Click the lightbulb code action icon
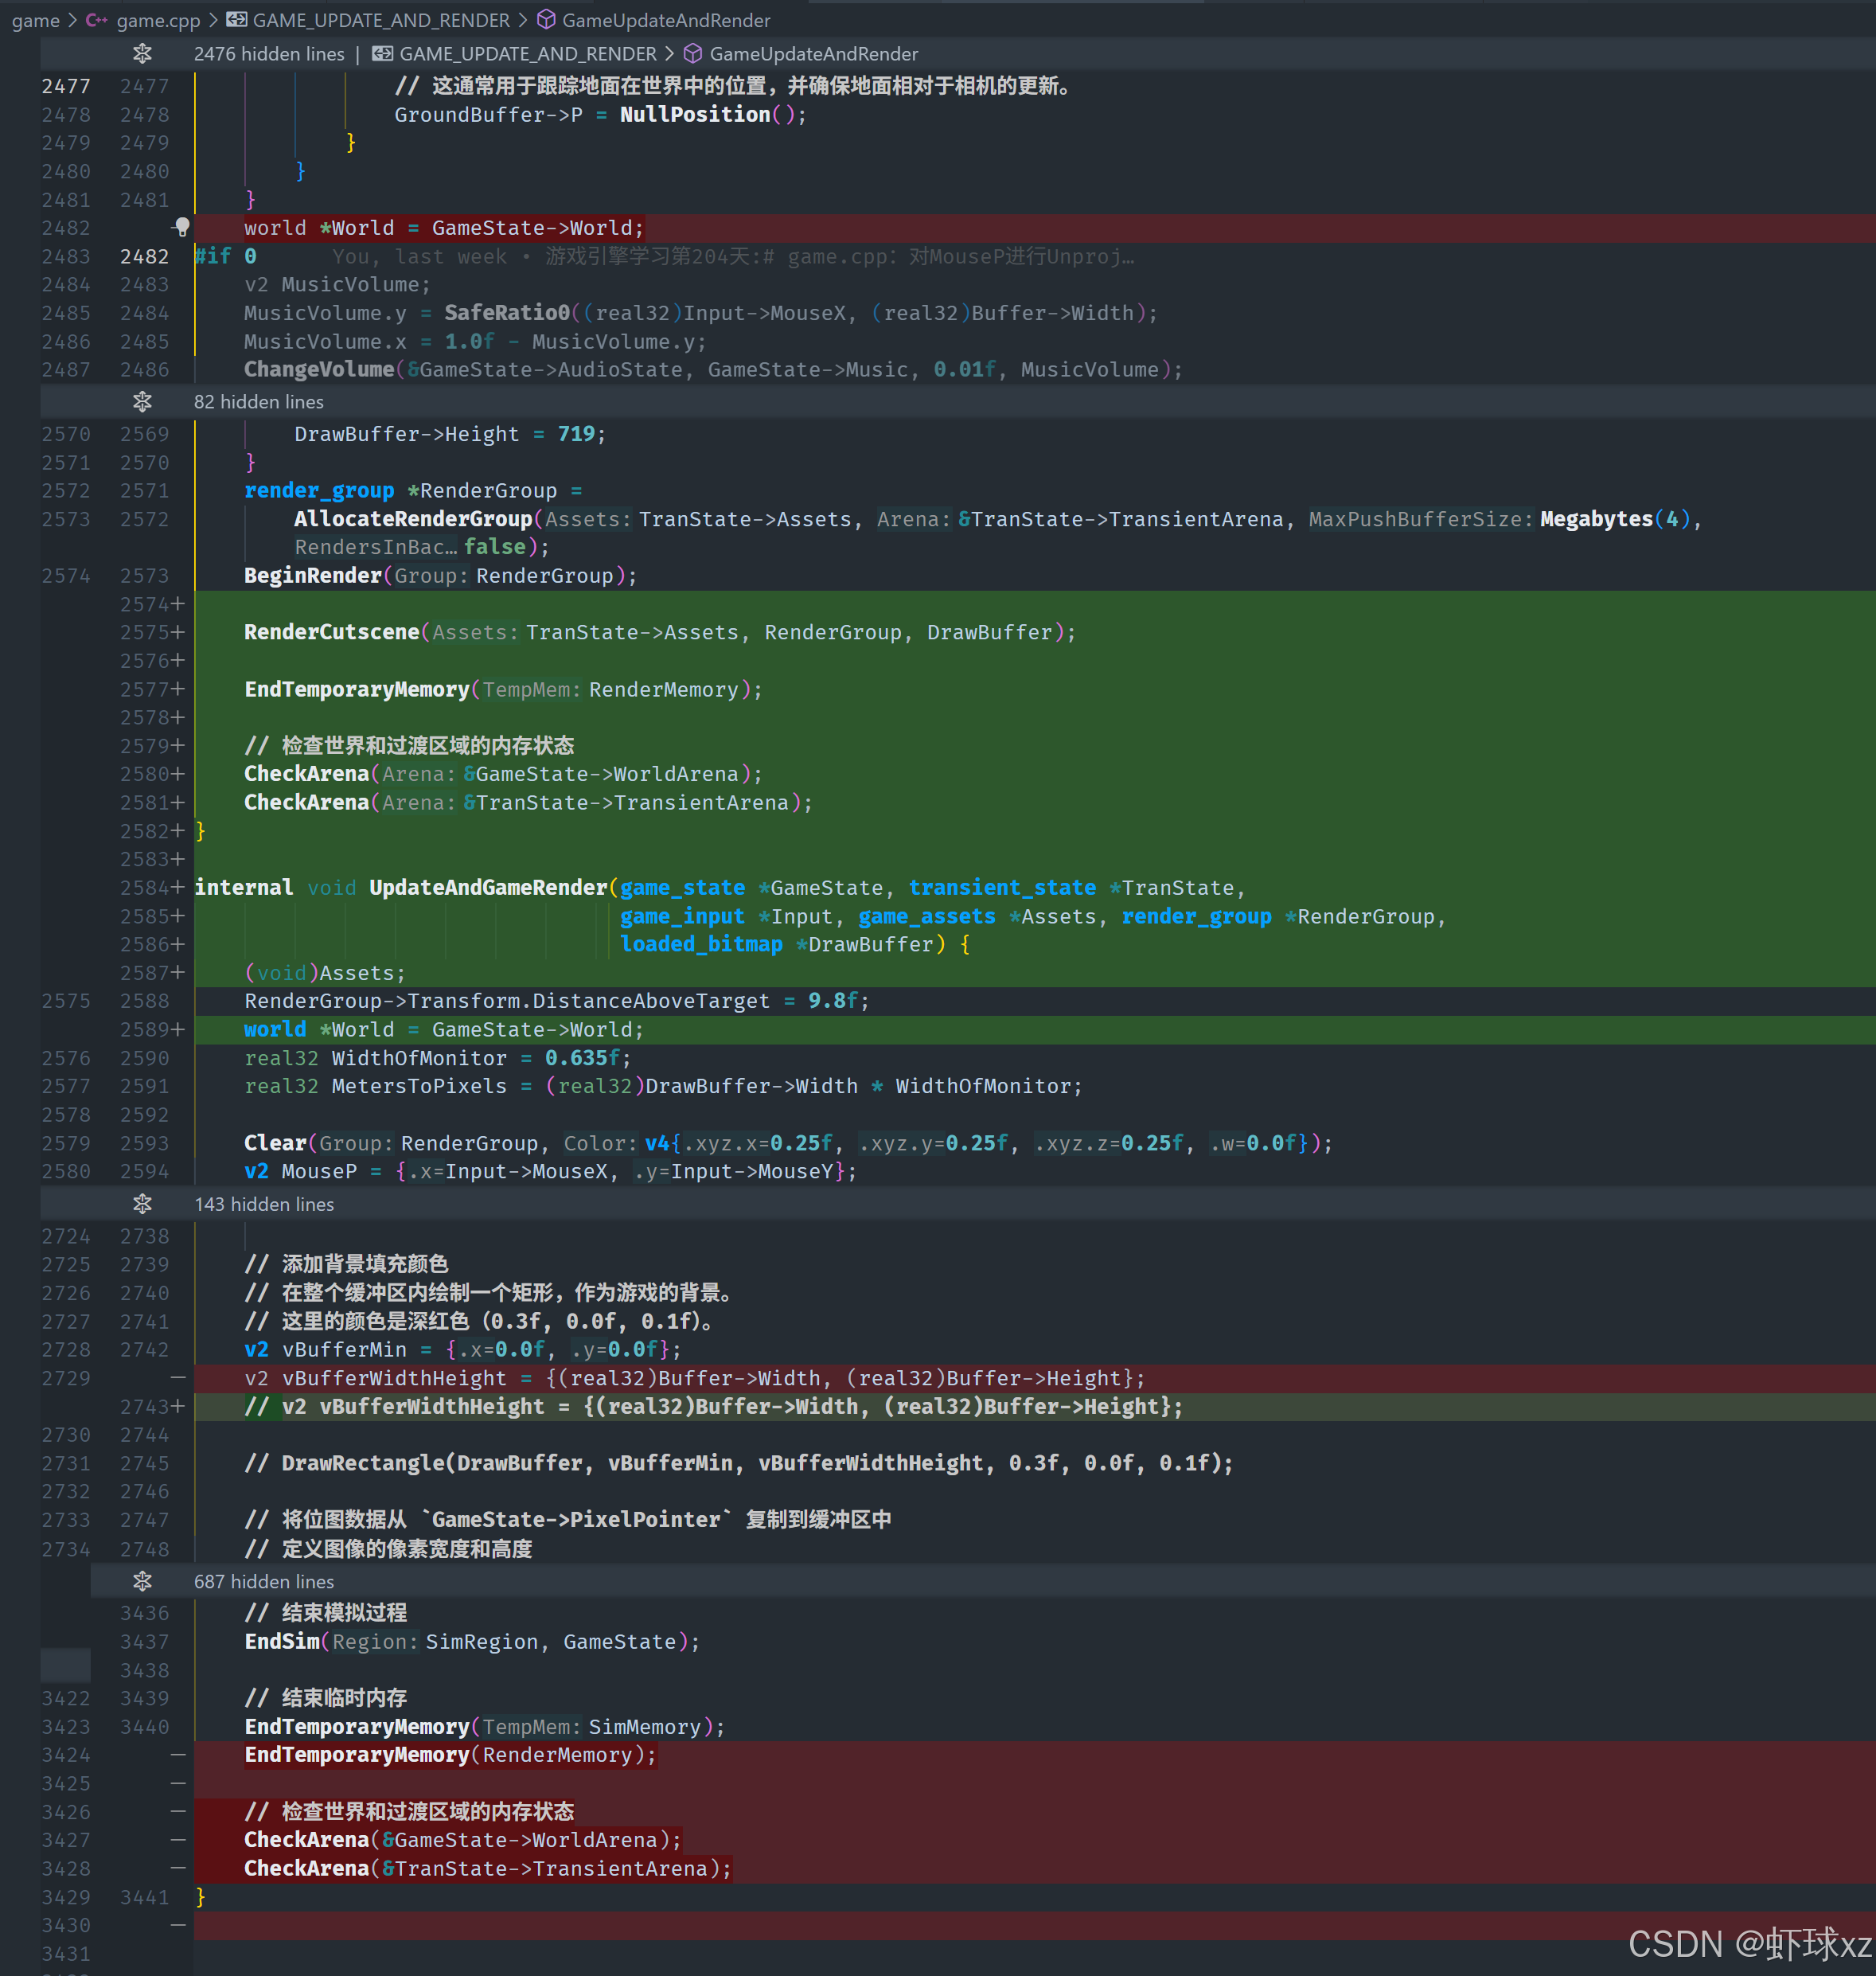Viewport: 1876px width, 1976px height. (x=182, y=227)
